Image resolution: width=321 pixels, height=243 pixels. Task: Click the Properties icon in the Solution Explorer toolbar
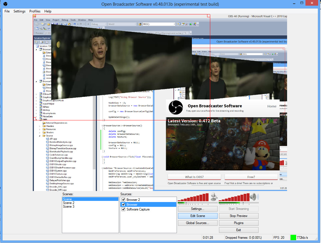click(x=36, y=42)
